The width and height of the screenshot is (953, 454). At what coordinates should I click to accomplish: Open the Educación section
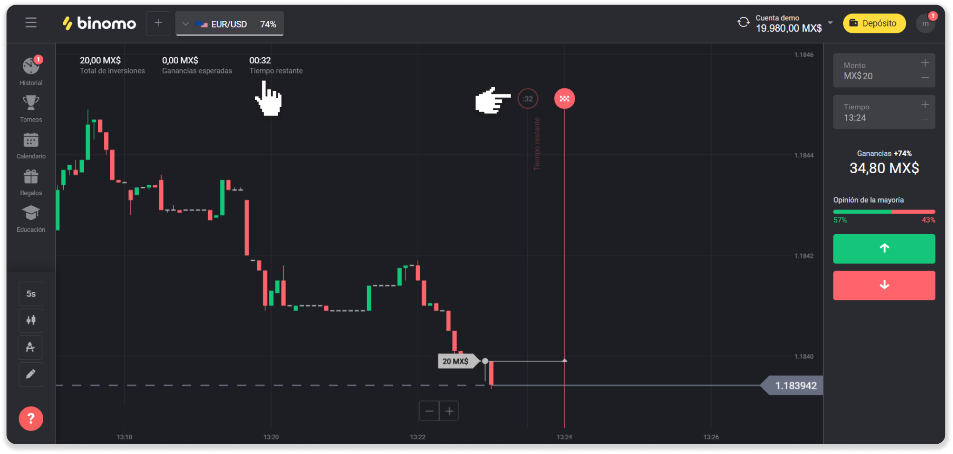point(31,219)
